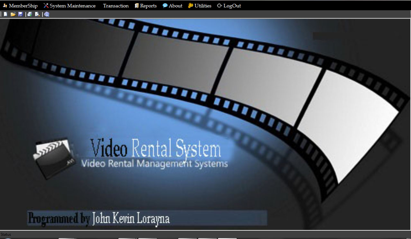This screenshot has width=411, height=239.
Task: Open the System Maintenance menu
Action: (70, 6)
